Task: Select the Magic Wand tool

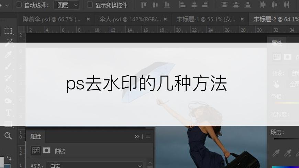Action: pyautogui.click(x=8, y=43)
